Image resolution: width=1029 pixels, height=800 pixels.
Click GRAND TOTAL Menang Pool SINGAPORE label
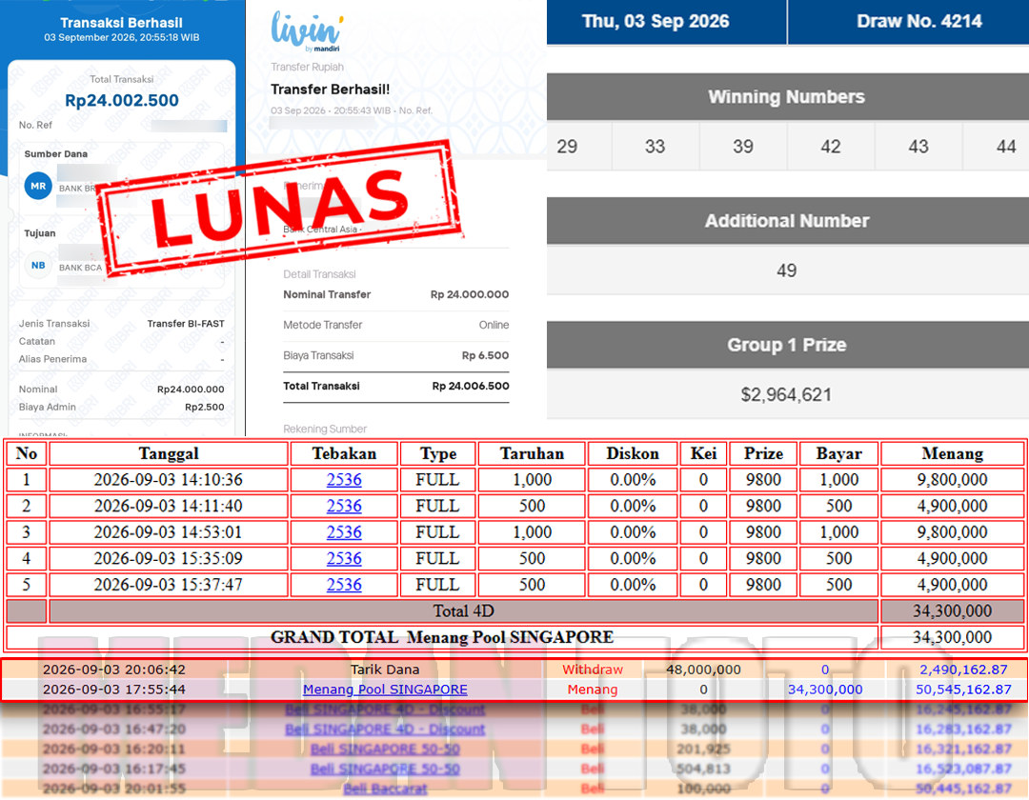pyautogui.click(x=442, y=637)
